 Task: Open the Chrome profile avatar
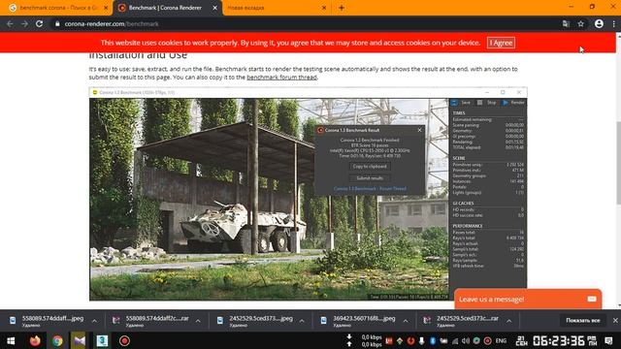click(x=599, y=23)
